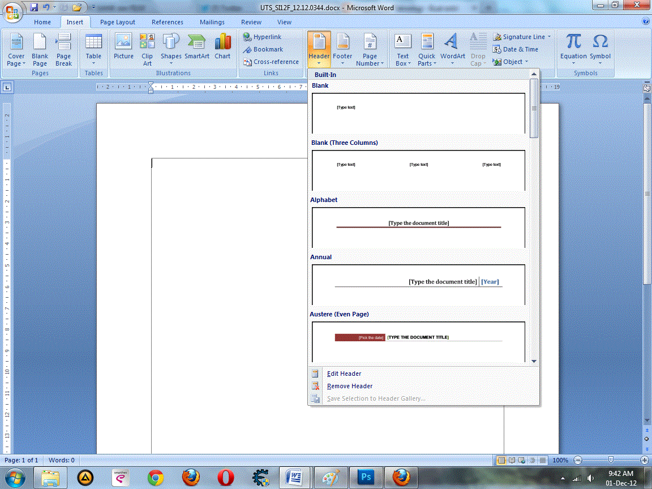Click the Date & Time button

(515, 49)
